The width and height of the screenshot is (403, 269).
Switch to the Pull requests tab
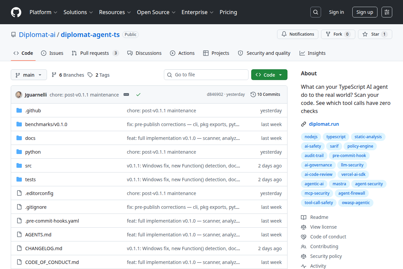pyautogui.click(x=95, y=53)
